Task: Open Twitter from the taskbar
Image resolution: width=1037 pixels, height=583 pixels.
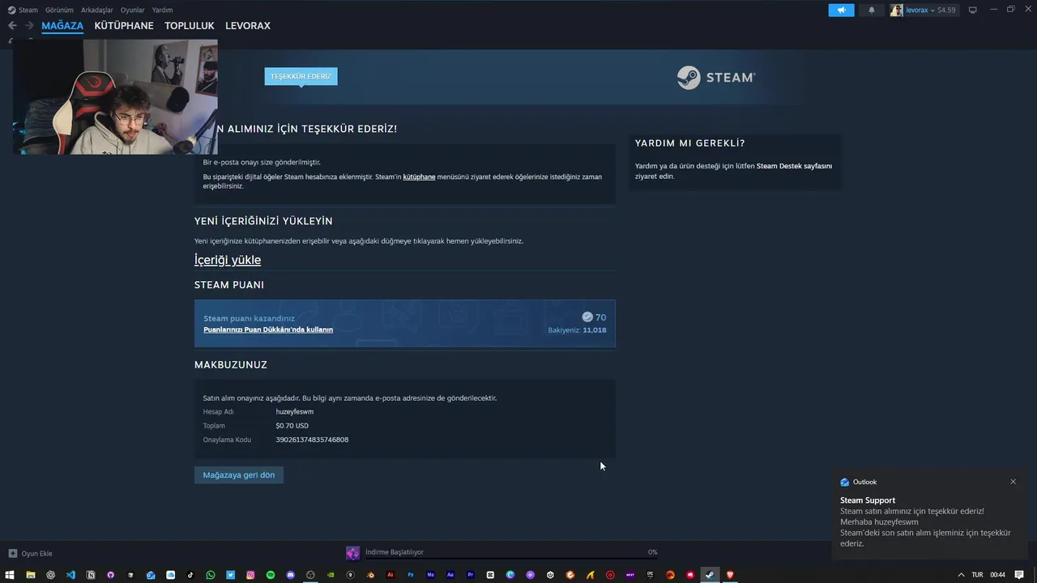Action: tap(231, 575)
